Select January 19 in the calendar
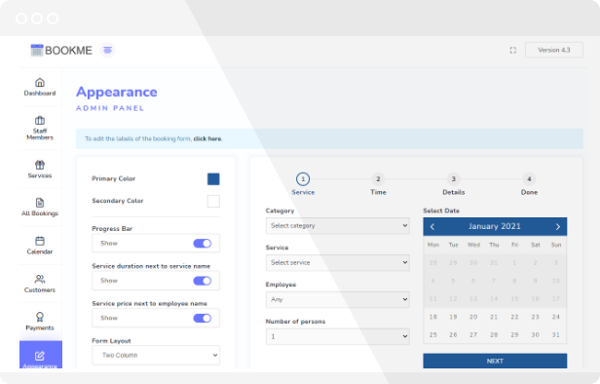The width and height of the screenshot is (600, 384). tap(453, 317)
